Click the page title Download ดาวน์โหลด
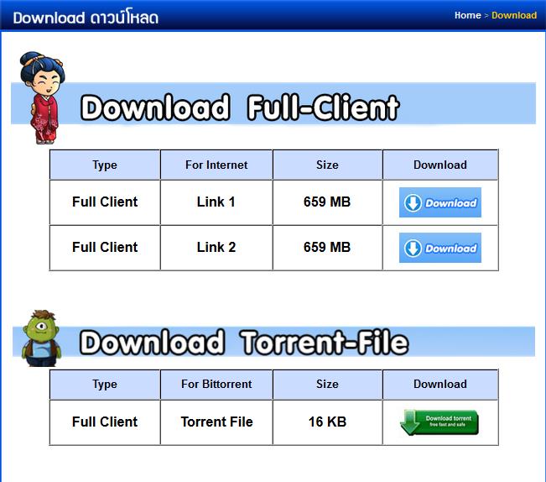The width and height of the screenshot is (546, 482). [x=86, y=17]
